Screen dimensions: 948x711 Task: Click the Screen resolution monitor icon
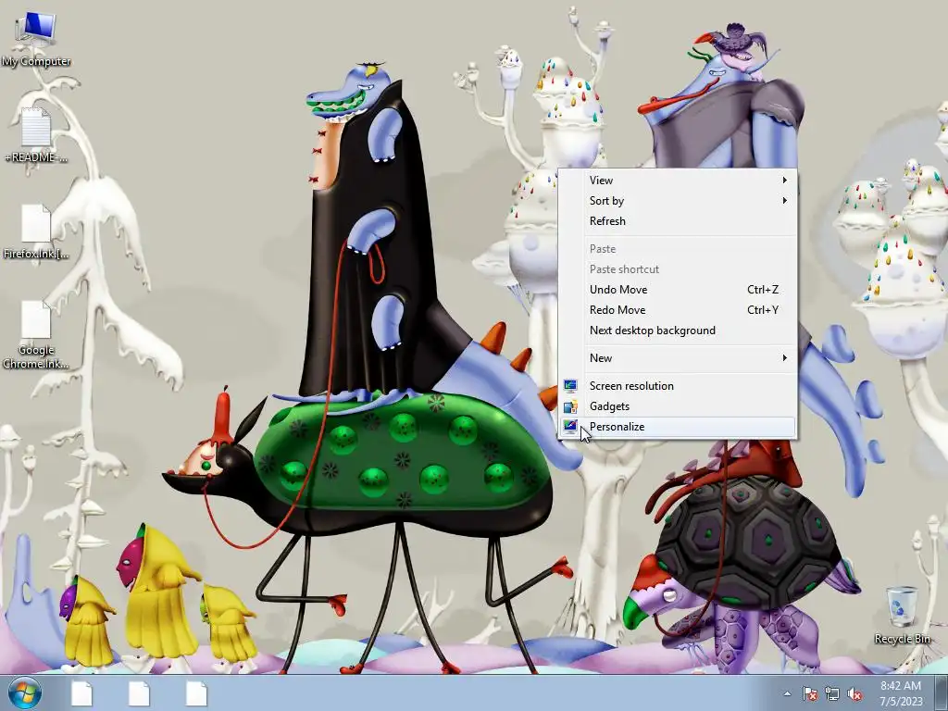tap(570, 386)
